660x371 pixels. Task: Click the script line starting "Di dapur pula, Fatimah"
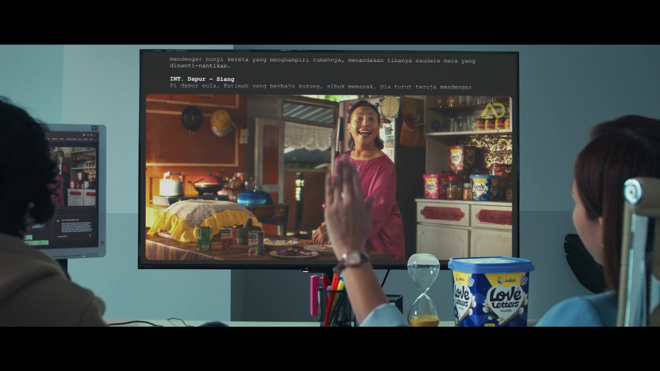(321, 87)
